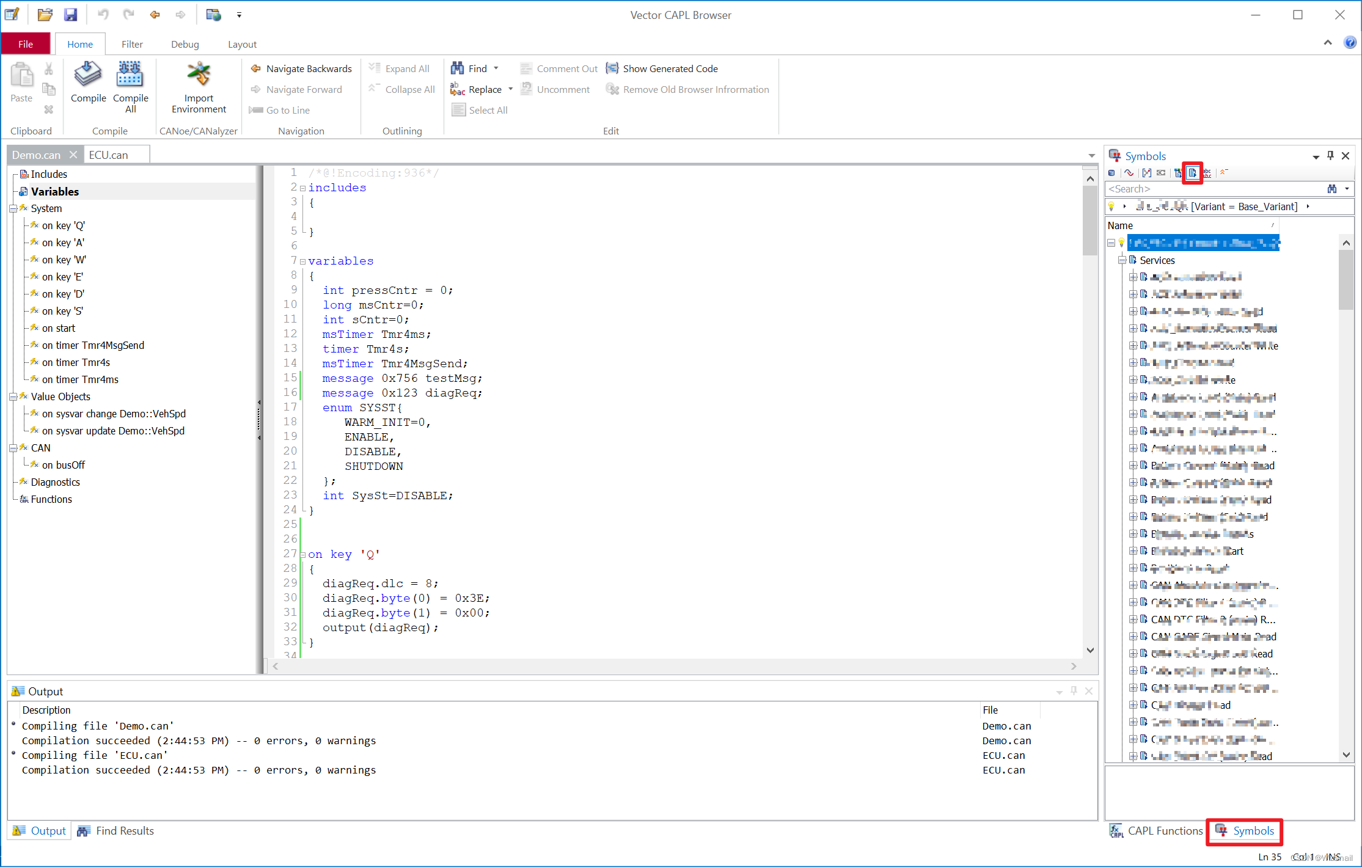The image size is (1362, 867).
Task: Click the Symbols search input field
Action: coord(1210,189)
